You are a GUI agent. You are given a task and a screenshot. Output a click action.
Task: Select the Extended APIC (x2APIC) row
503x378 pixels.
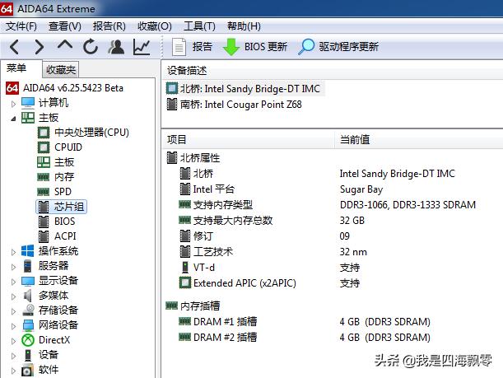point(333,283)
